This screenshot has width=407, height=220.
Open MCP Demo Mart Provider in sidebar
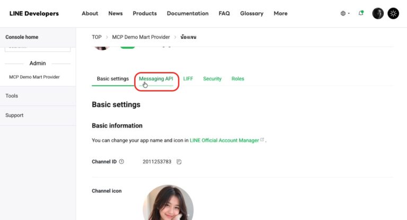[34, 77]
